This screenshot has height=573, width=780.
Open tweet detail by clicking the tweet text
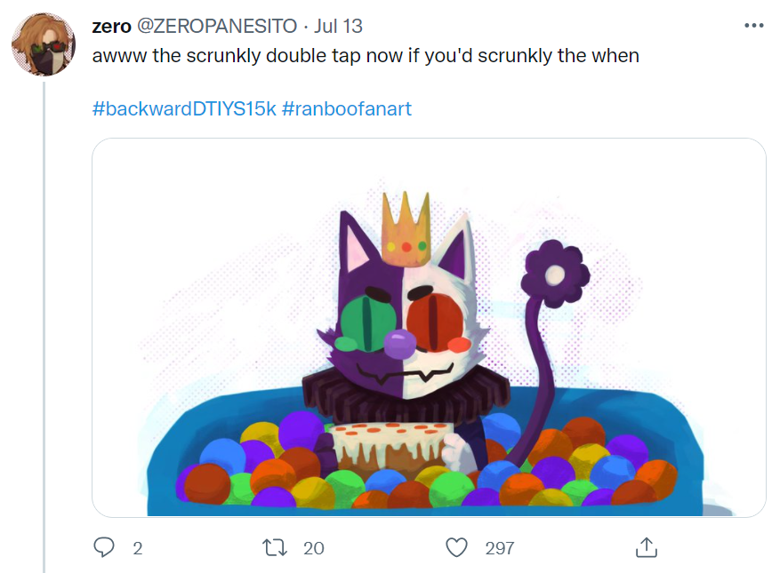point(366,55)
